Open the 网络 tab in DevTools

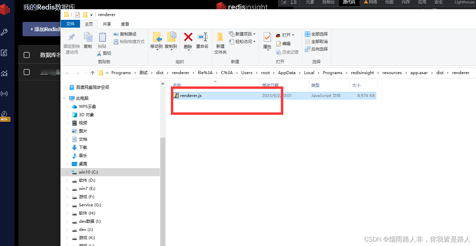point(370,2)
